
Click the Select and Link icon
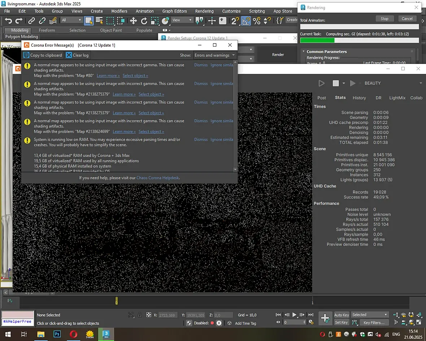[x=31, y=21]
